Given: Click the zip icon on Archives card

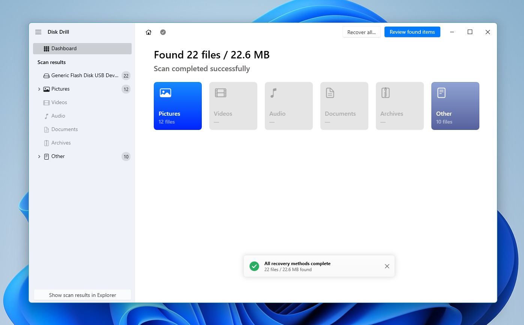Looking at the screenshot, I should (386, 93).
